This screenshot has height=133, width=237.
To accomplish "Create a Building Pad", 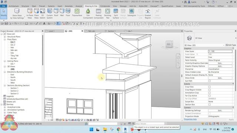I will coord(108,14).
